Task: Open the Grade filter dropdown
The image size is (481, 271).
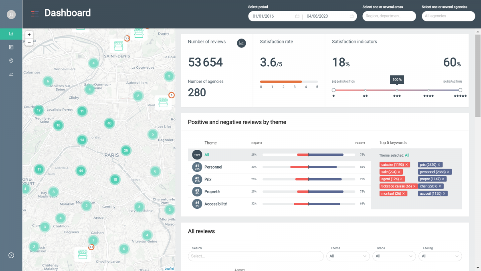Action: (x=394, y=256)
